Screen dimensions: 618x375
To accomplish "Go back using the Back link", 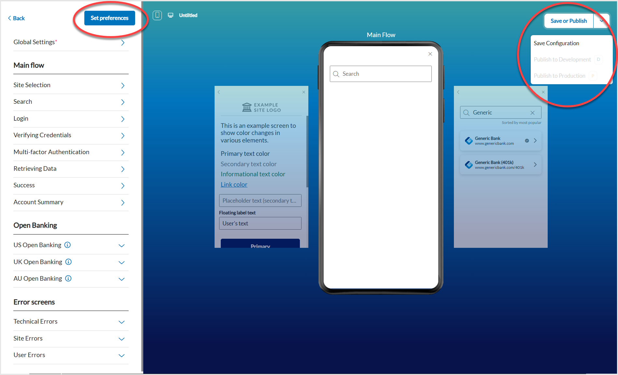I will pyautogui.click(x=16, y=18).
